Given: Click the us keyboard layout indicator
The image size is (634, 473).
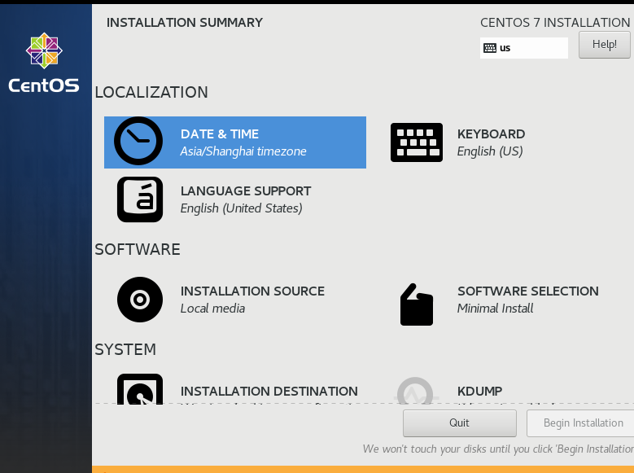Looking at the screenshot, I should pyautogui.click(x=524, y=48).
